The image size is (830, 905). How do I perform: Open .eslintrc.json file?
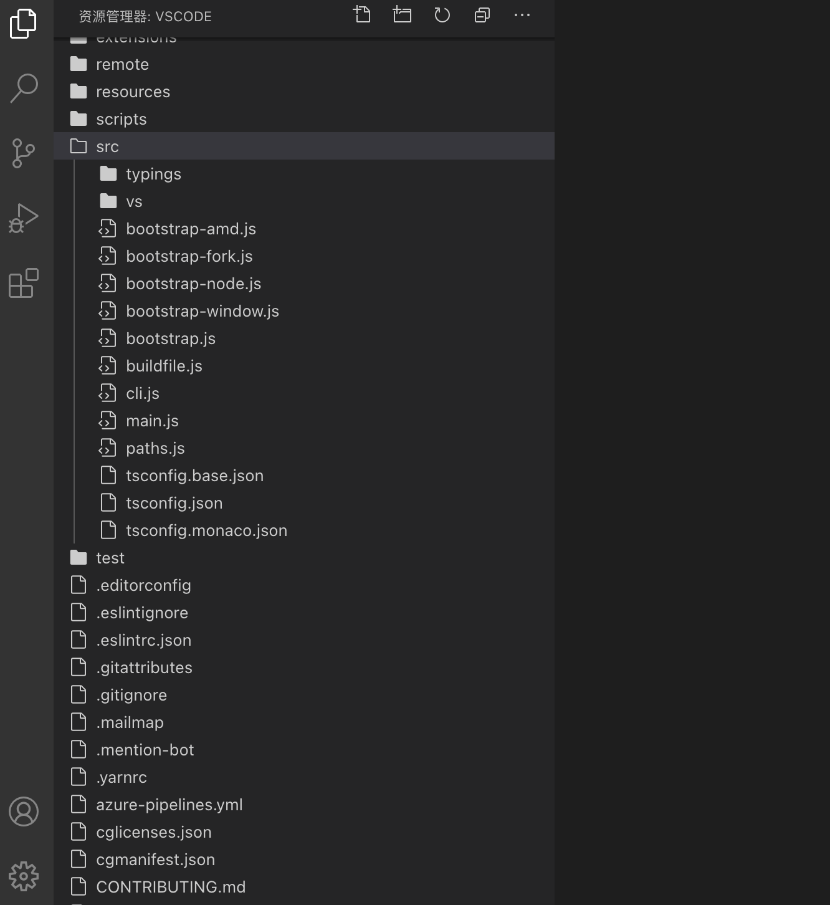tap(304, 640)
